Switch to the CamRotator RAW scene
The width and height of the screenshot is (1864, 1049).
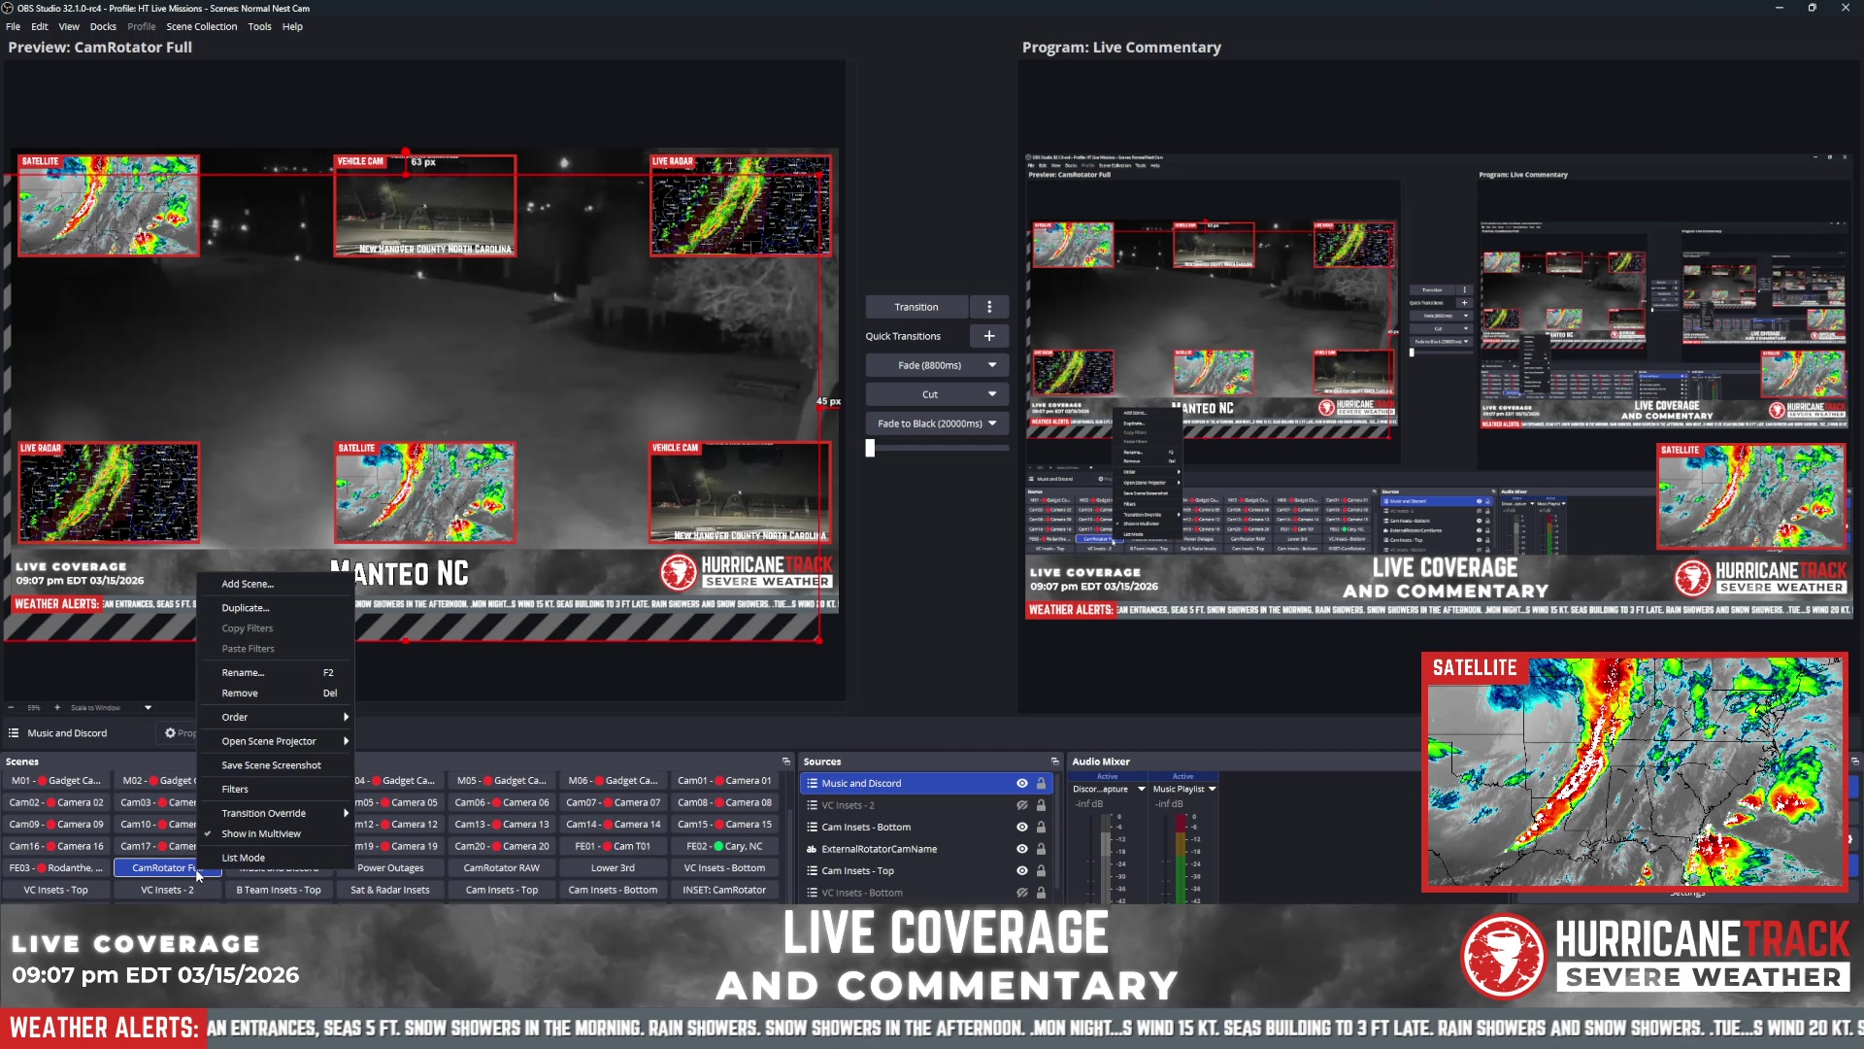click(x=501, y=868)
